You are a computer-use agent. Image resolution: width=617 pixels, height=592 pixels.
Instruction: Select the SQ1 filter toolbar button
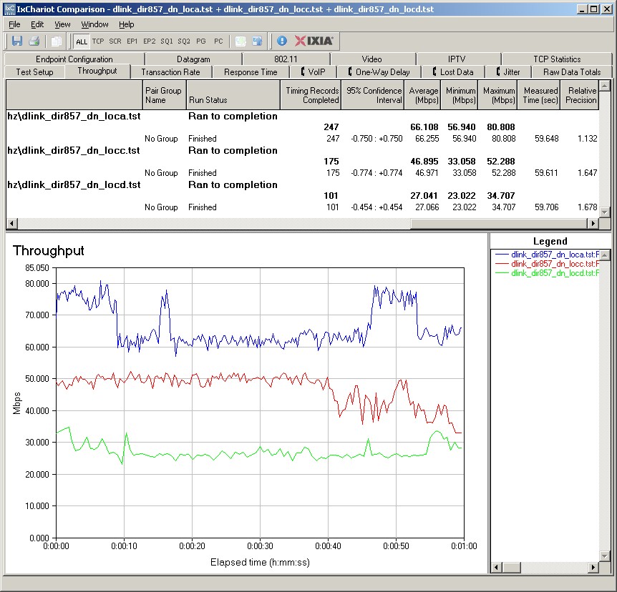(167, 41)
